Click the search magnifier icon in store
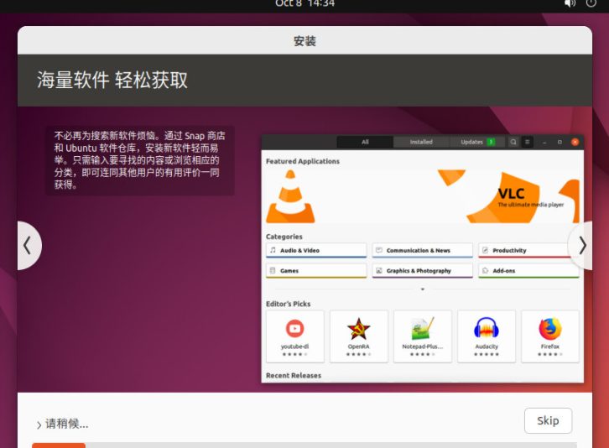Image resolution: width=609 pixels, height=448 pixels. point(513,142)
